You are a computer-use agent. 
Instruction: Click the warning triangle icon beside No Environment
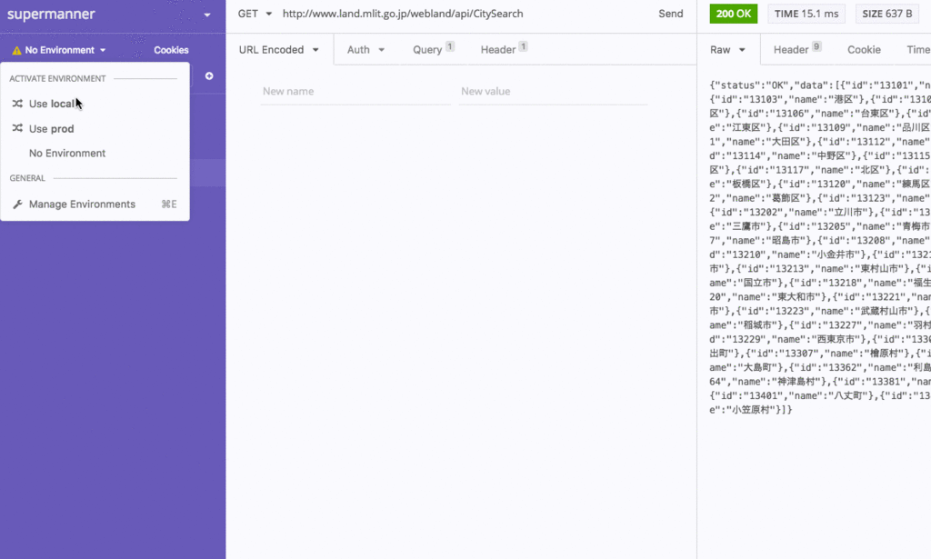[16, 50]
